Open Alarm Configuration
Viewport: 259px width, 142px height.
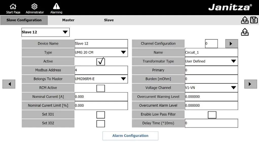(130, 136)
